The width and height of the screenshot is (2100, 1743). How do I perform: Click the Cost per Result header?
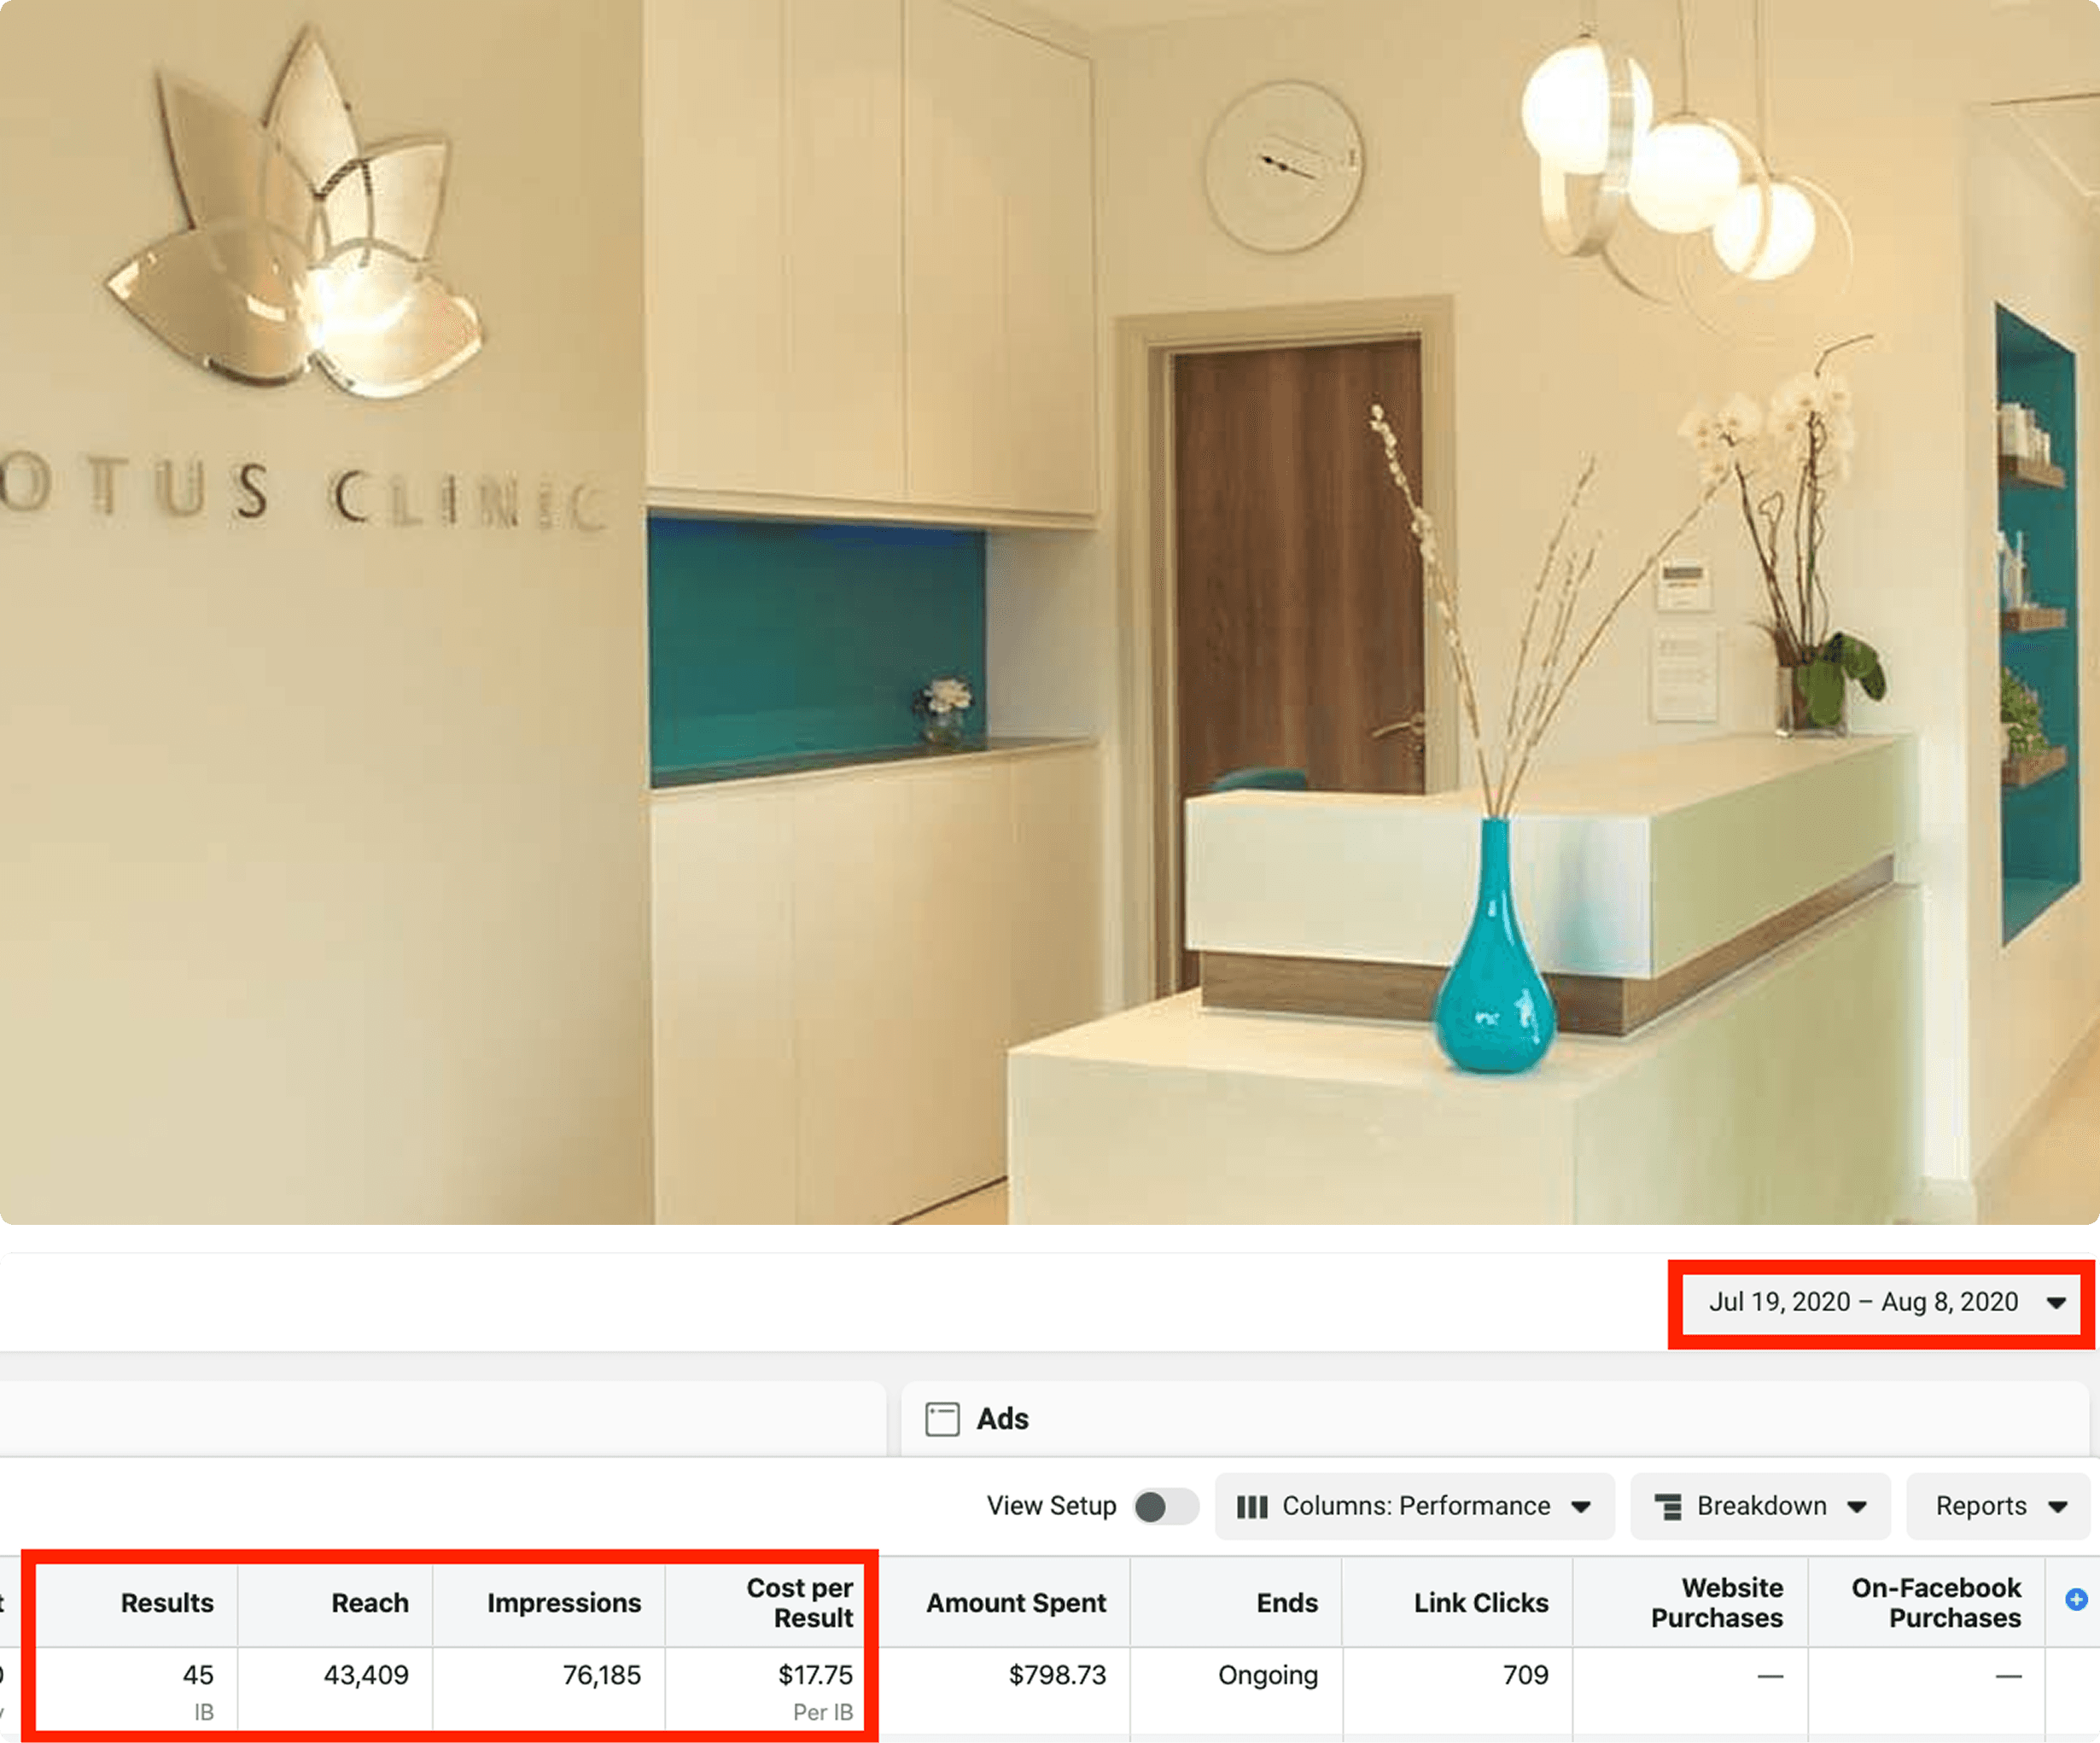pos(799,1603)
